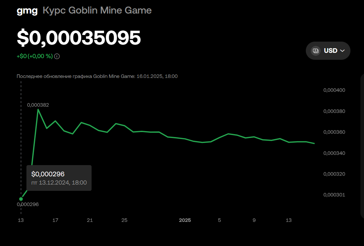Click the tooltip showing $0,000296

59,178
